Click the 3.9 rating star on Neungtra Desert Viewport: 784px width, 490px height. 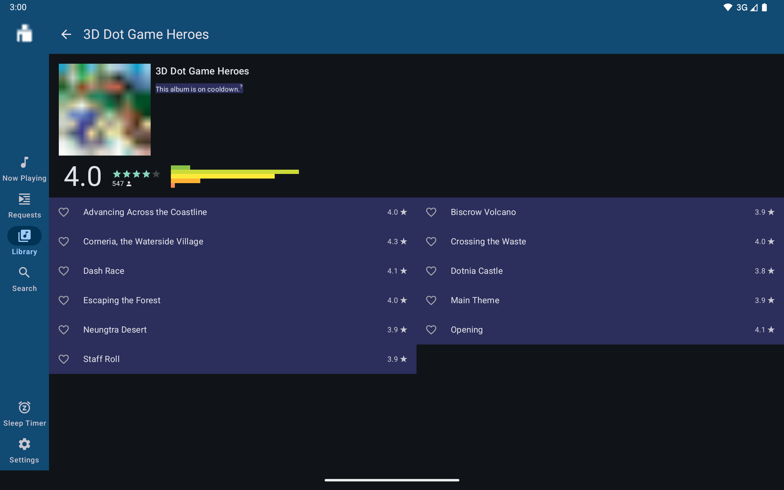coord(397,330)
